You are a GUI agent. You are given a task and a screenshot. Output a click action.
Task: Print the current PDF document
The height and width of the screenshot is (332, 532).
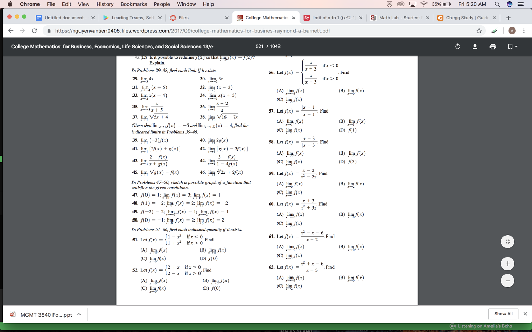click(x=493, y=47)
